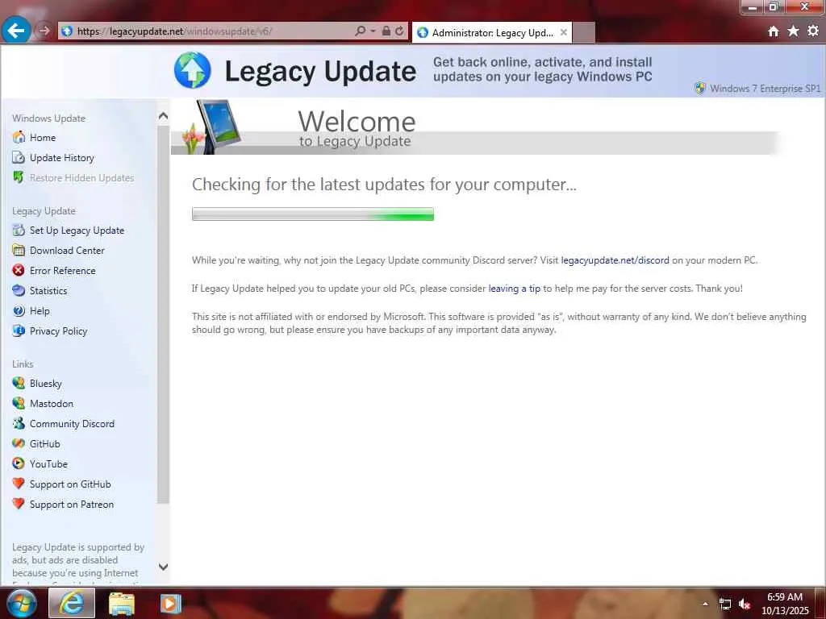Open the address bar search dropdown arrow
This screenshot has width=826, height=619.
pyautogui.click(x=373, y=31)
